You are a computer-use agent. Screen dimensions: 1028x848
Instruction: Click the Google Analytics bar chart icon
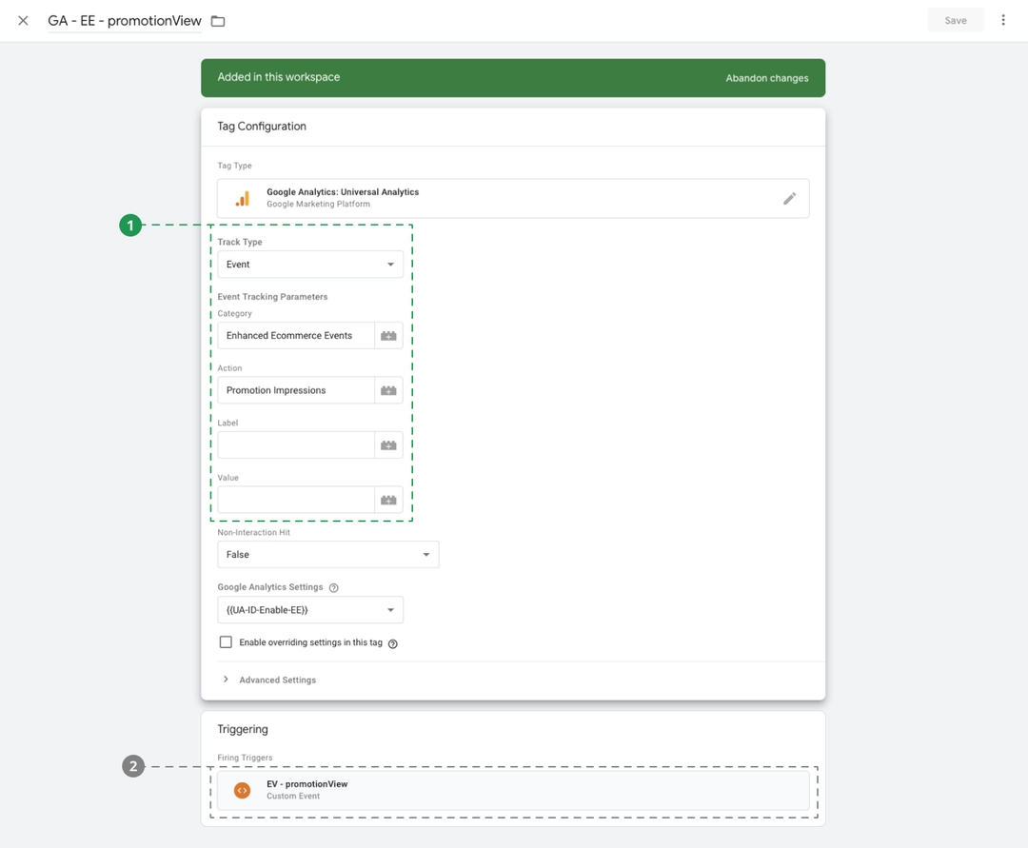(243, 199)
